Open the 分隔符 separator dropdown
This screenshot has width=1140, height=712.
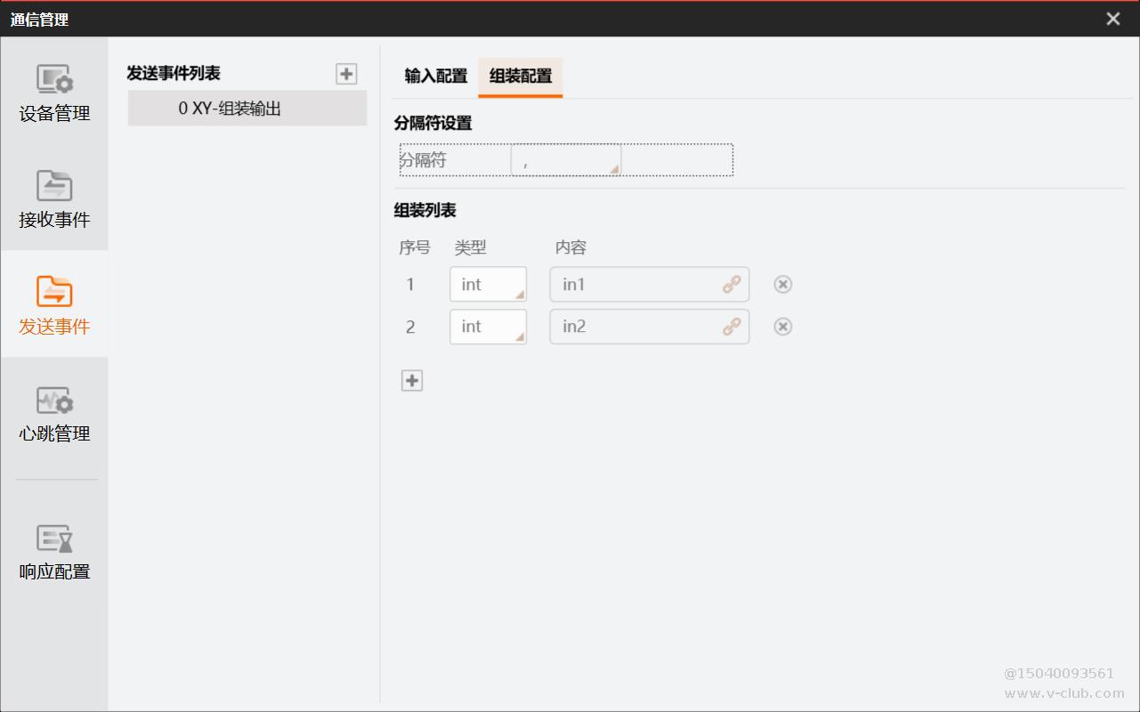tap(566, 161)
